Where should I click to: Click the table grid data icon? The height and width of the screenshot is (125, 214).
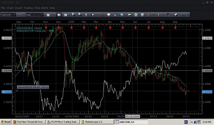click(142, 15)
